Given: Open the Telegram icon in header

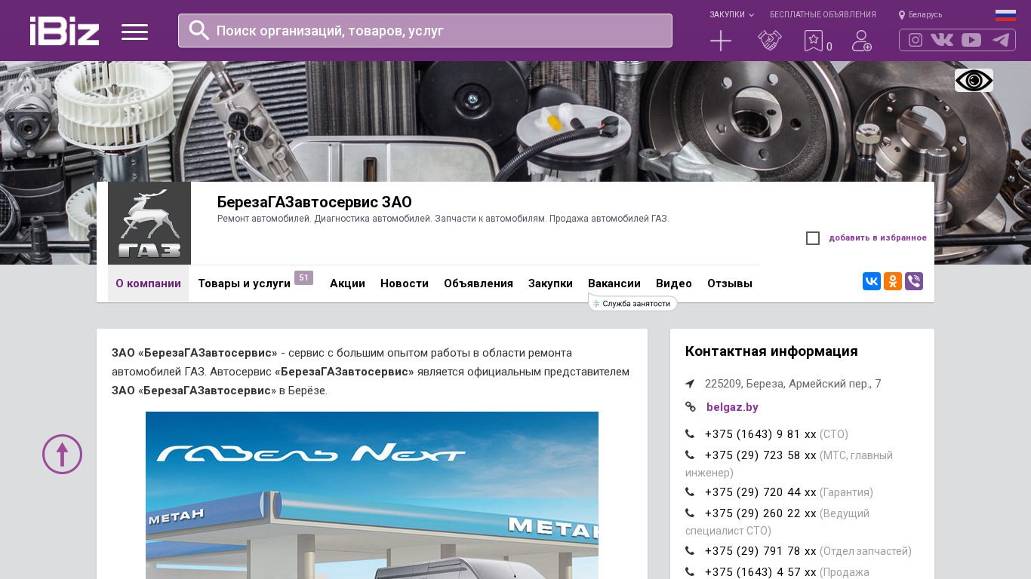Looking at the screenshot, I should point(1001,40).
